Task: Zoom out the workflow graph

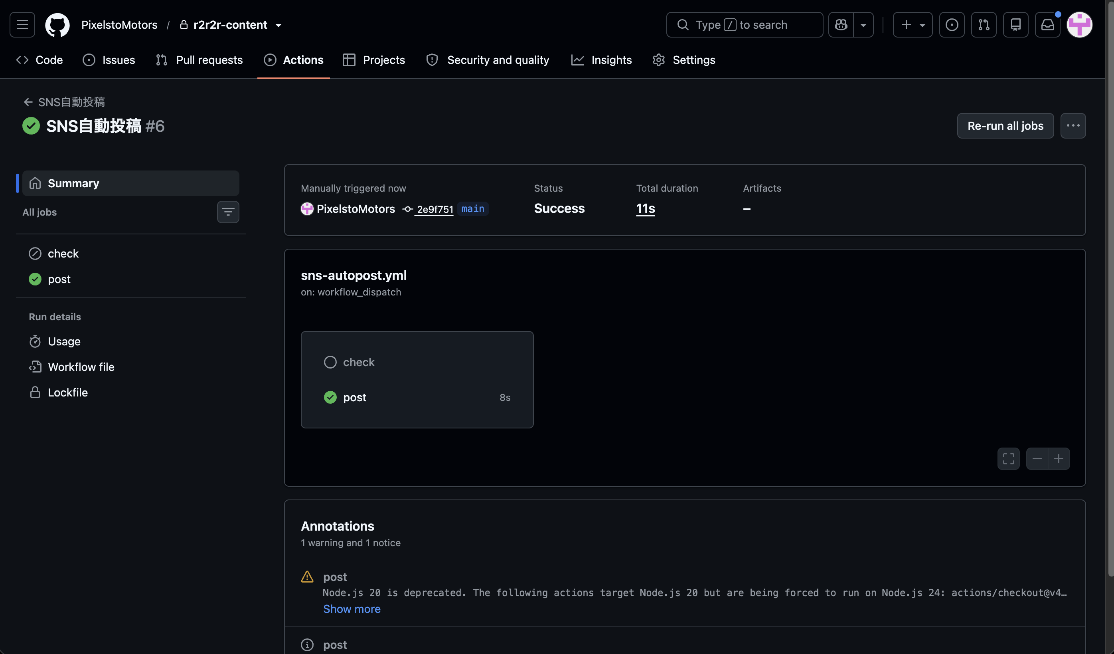Action: (x=1037, y=459)
